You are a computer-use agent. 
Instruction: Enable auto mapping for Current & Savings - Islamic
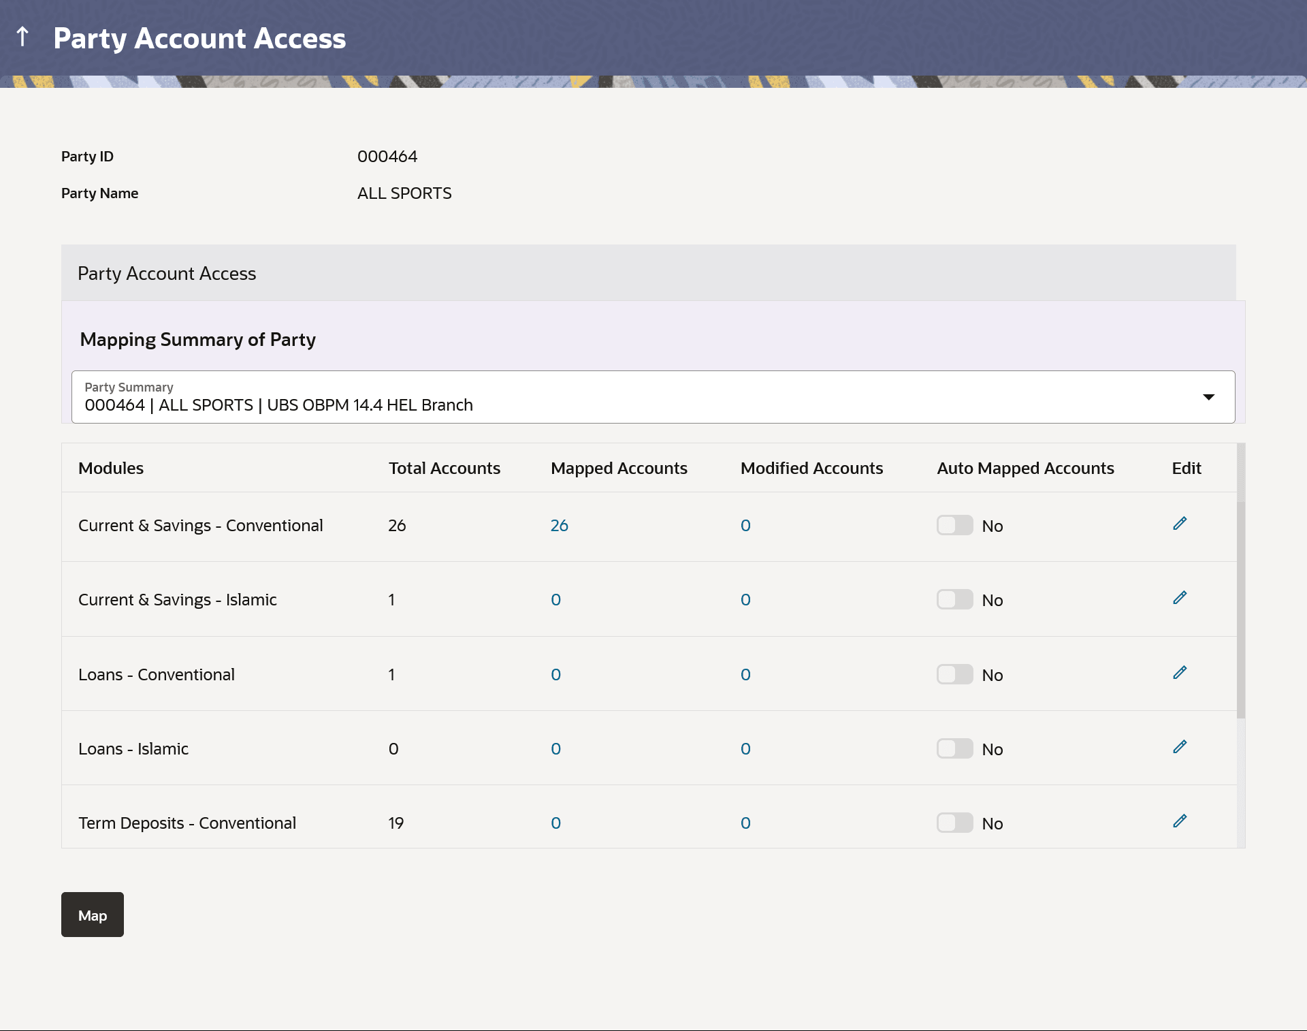click(x=954, y=599)
